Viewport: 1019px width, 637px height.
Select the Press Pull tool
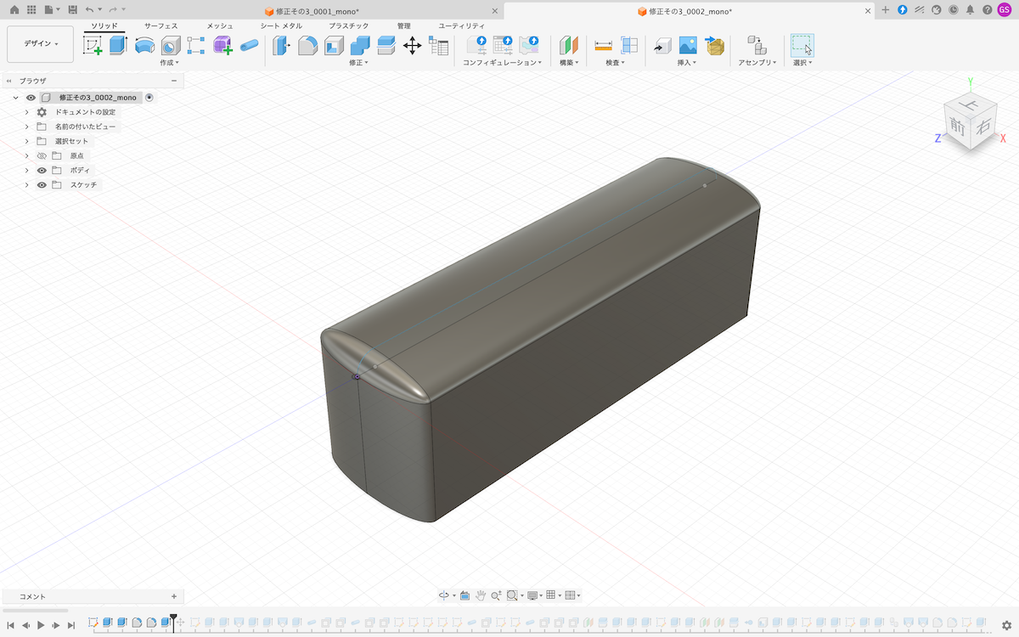(x=280, y=46)
